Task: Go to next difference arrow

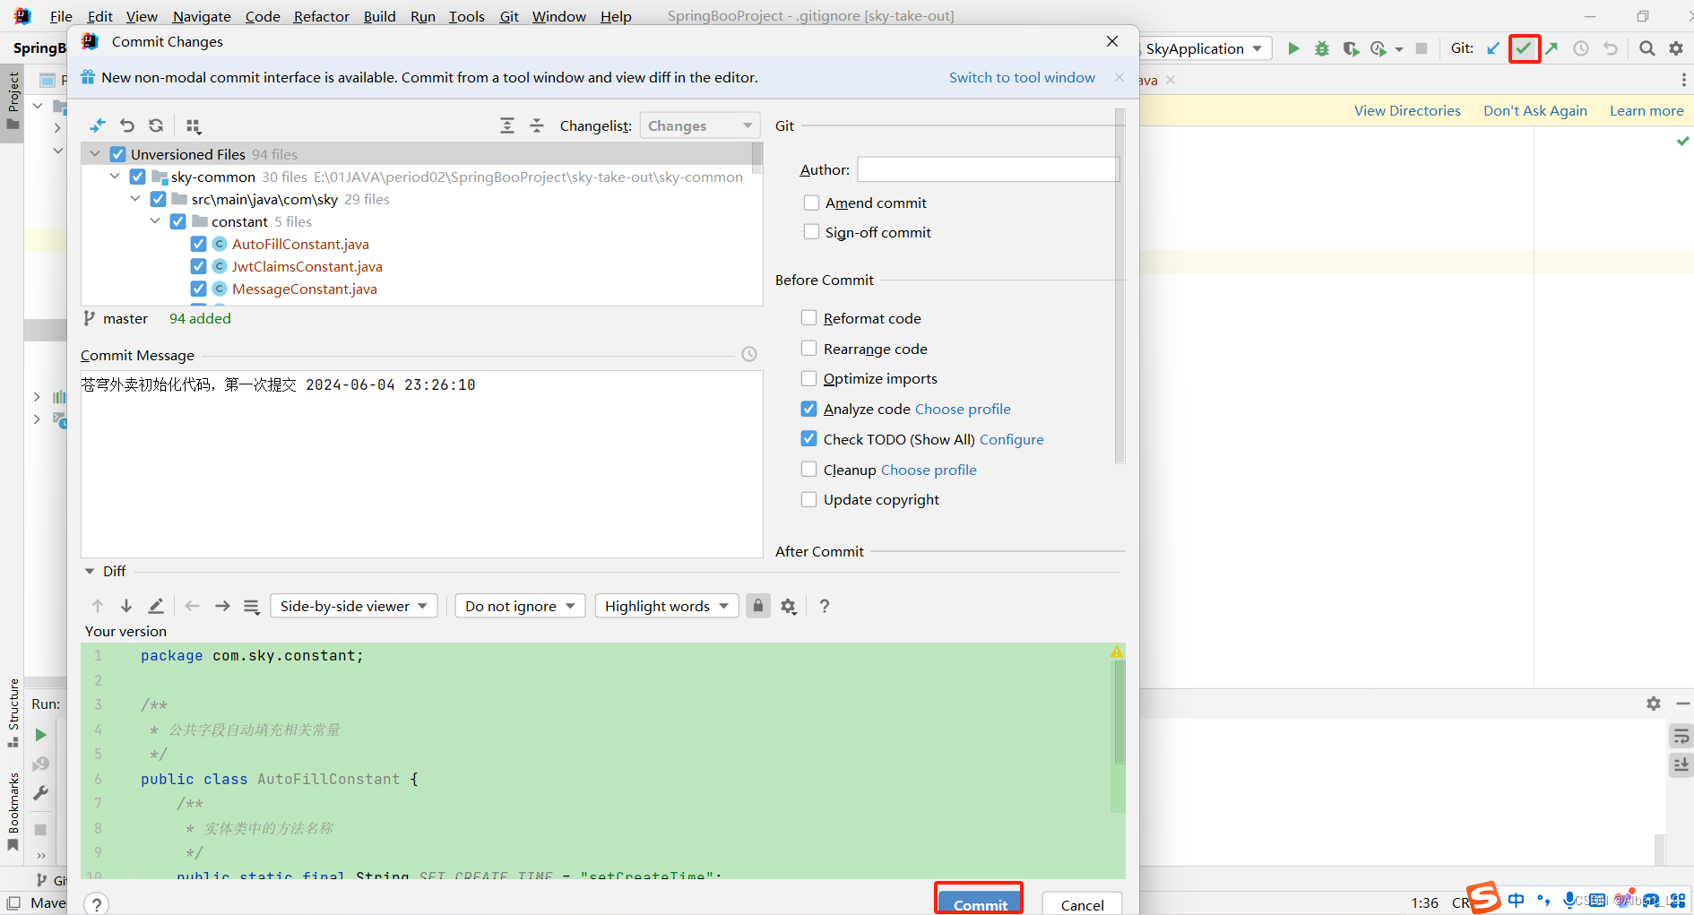Action: click(x=126, y=606)
